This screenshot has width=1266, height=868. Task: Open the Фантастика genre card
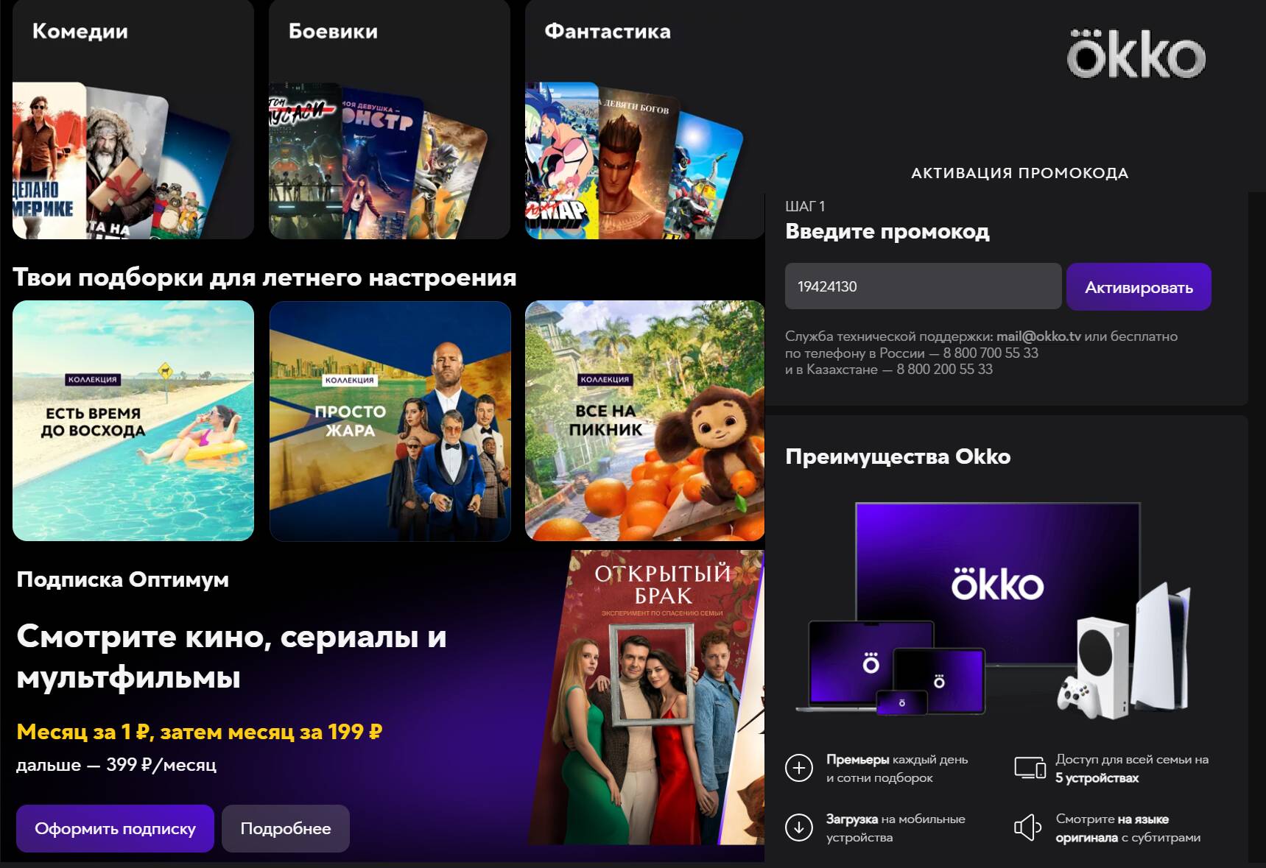point(644,121)
